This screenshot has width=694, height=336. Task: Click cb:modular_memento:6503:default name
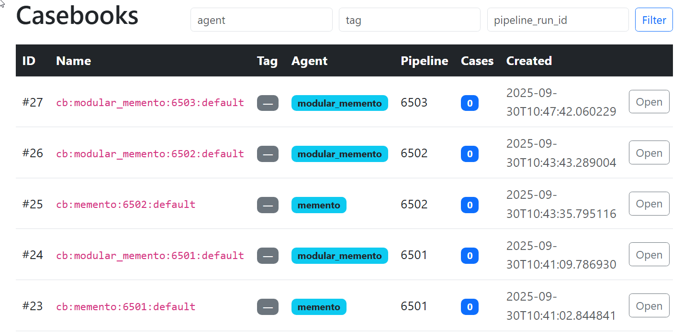tap(150, 103)
